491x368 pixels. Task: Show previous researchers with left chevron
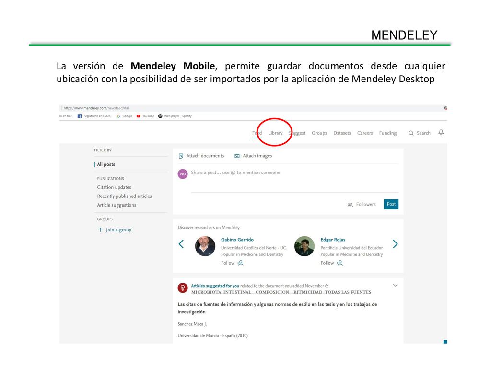(181, 244)
